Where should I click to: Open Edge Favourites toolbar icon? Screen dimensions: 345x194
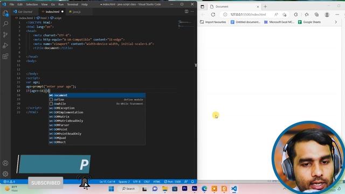[307, 15]
